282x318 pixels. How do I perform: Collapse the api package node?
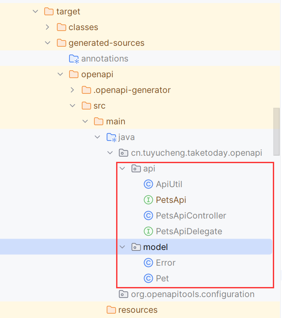122,168
